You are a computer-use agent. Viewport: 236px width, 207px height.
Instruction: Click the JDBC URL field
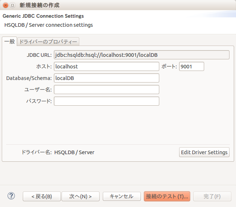pyautogui.click(x=142, y=55)
